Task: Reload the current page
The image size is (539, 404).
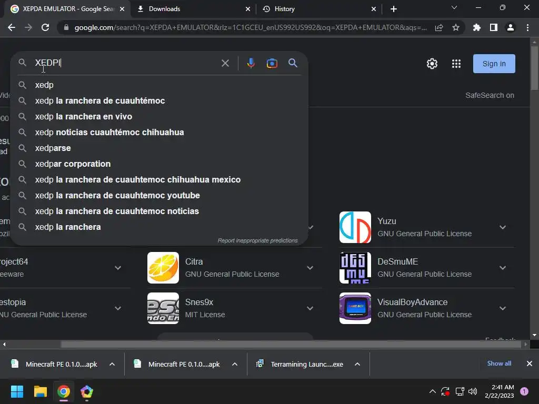Action: pyautogui.click(x=45, y=27)
